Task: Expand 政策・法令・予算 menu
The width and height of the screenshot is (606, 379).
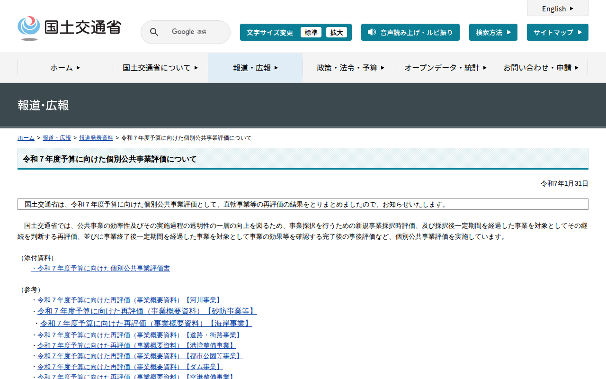Action: 350,68
